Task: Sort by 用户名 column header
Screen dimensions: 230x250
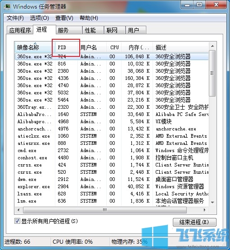Action: (x=92, y=47)
